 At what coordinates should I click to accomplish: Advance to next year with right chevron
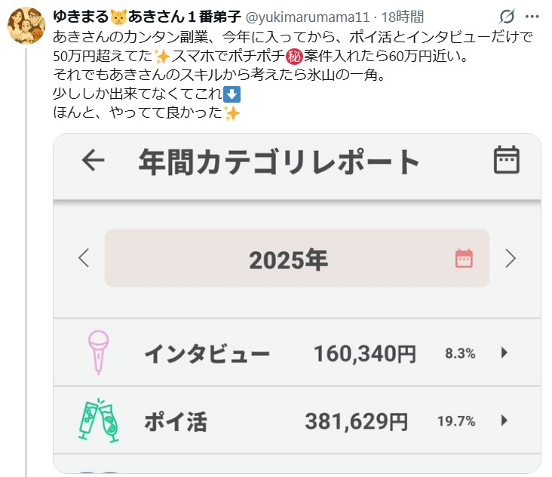point(511,259)
